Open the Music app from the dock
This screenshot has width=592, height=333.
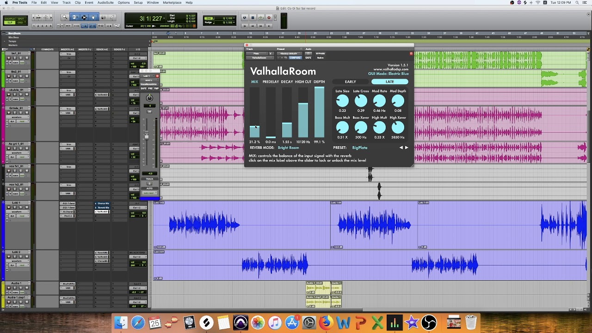(275, 322)
